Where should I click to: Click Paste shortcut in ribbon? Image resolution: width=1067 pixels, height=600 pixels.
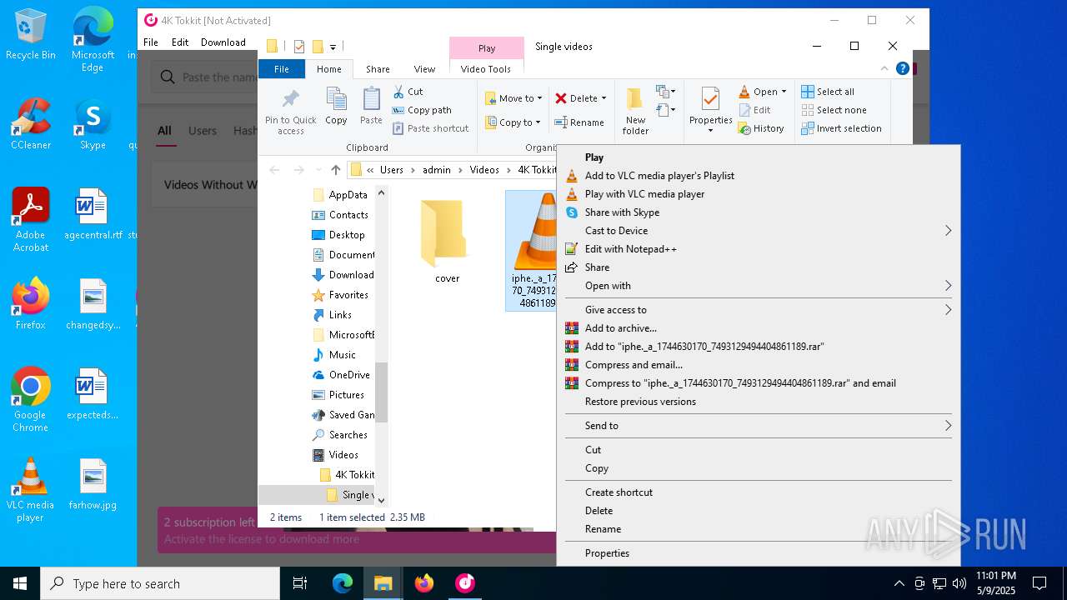coord(430,128)
